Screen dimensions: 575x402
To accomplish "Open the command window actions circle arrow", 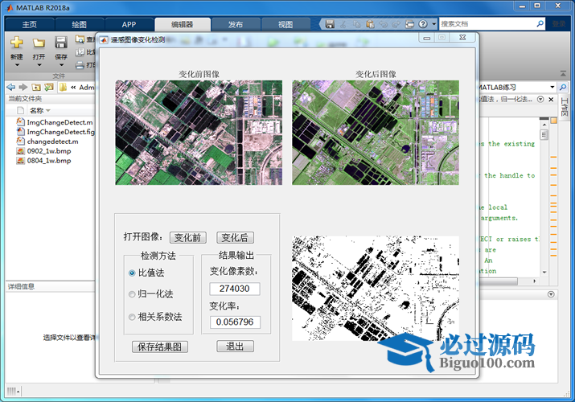I will point(551,294).
